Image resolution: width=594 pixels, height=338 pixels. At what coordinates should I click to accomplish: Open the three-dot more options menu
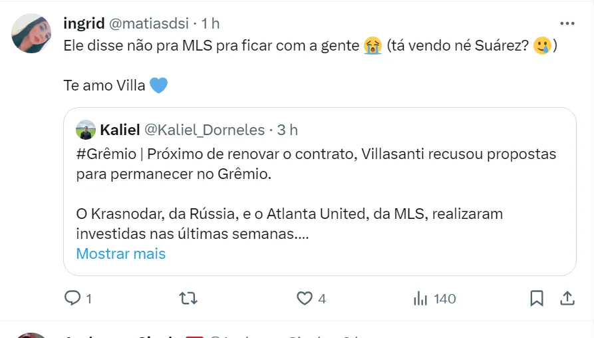567,23
